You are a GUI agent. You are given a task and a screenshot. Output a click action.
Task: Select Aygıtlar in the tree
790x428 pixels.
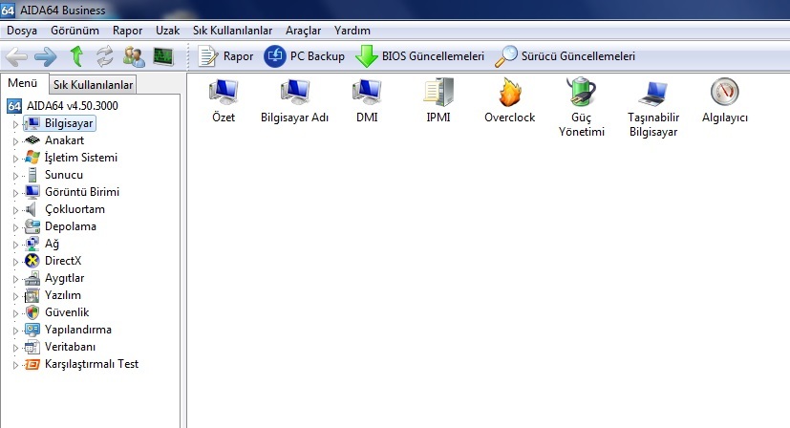point(54,278)
